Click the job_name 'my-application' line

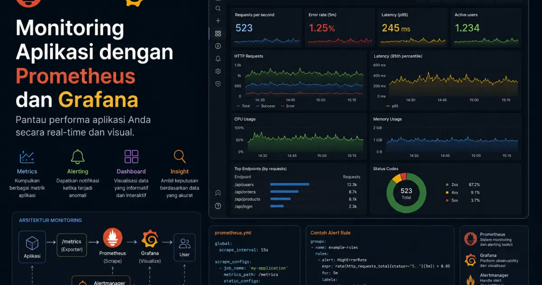(254, 268)
